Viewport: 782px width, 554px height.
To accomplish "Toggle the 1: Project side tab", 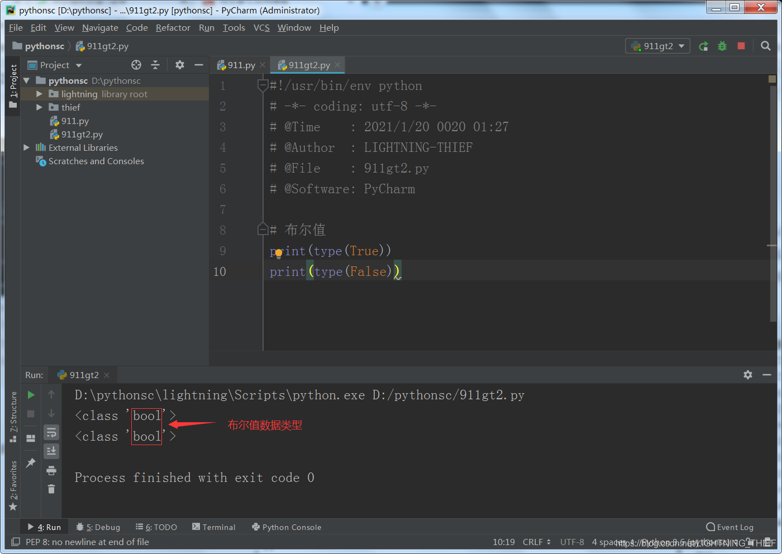I will click(13, 87).
